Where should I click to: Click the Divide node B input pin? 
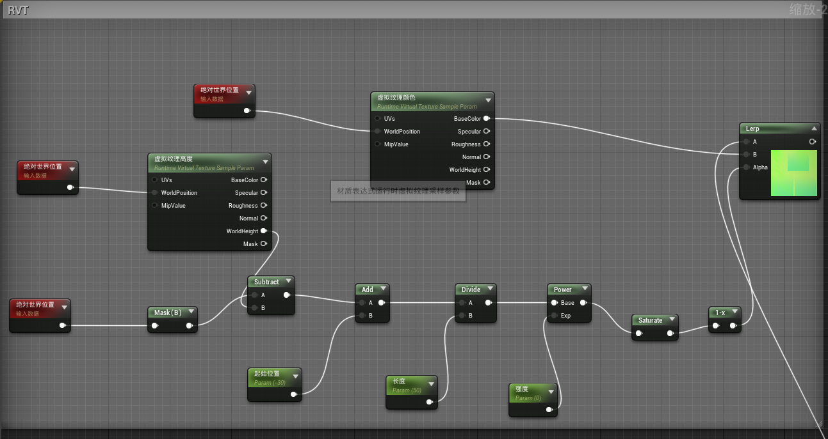(462, 315)
